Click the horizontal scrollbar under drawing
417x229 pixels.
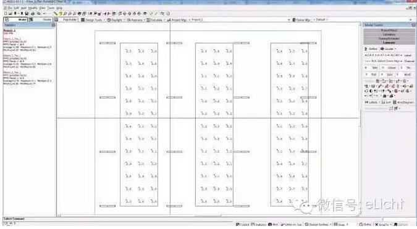(x=208, y=215)
